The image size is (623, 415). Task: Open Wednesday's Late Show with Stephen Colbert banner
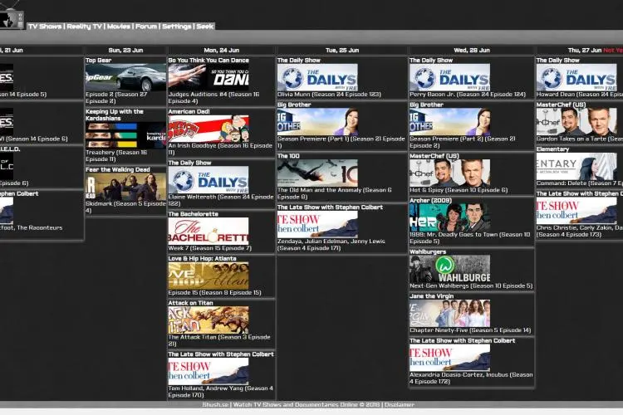[449, 358]
